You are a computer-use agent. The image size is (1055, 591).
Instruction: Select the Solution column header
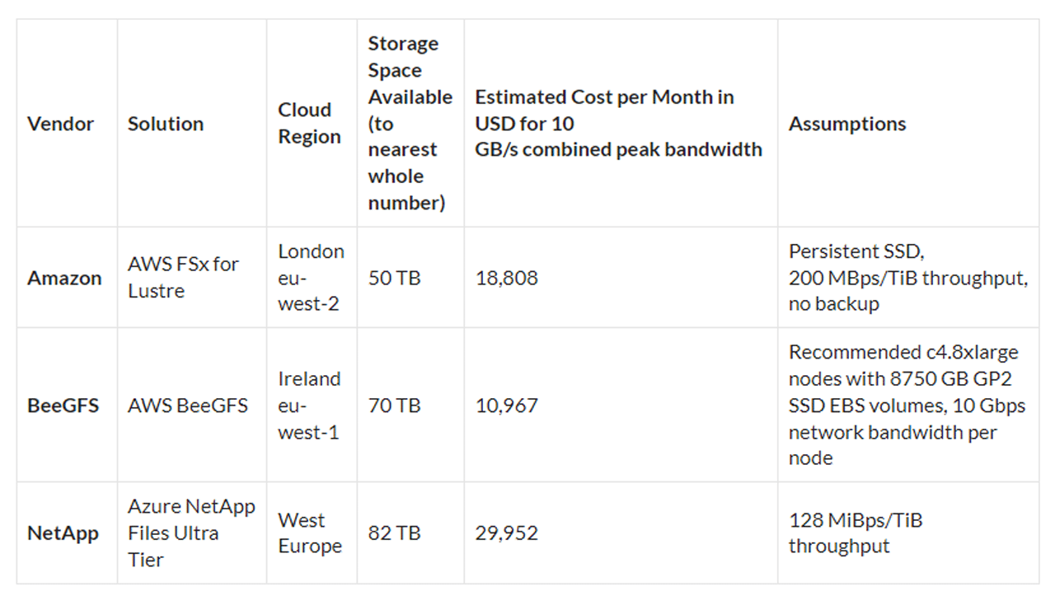coord(166,124)
